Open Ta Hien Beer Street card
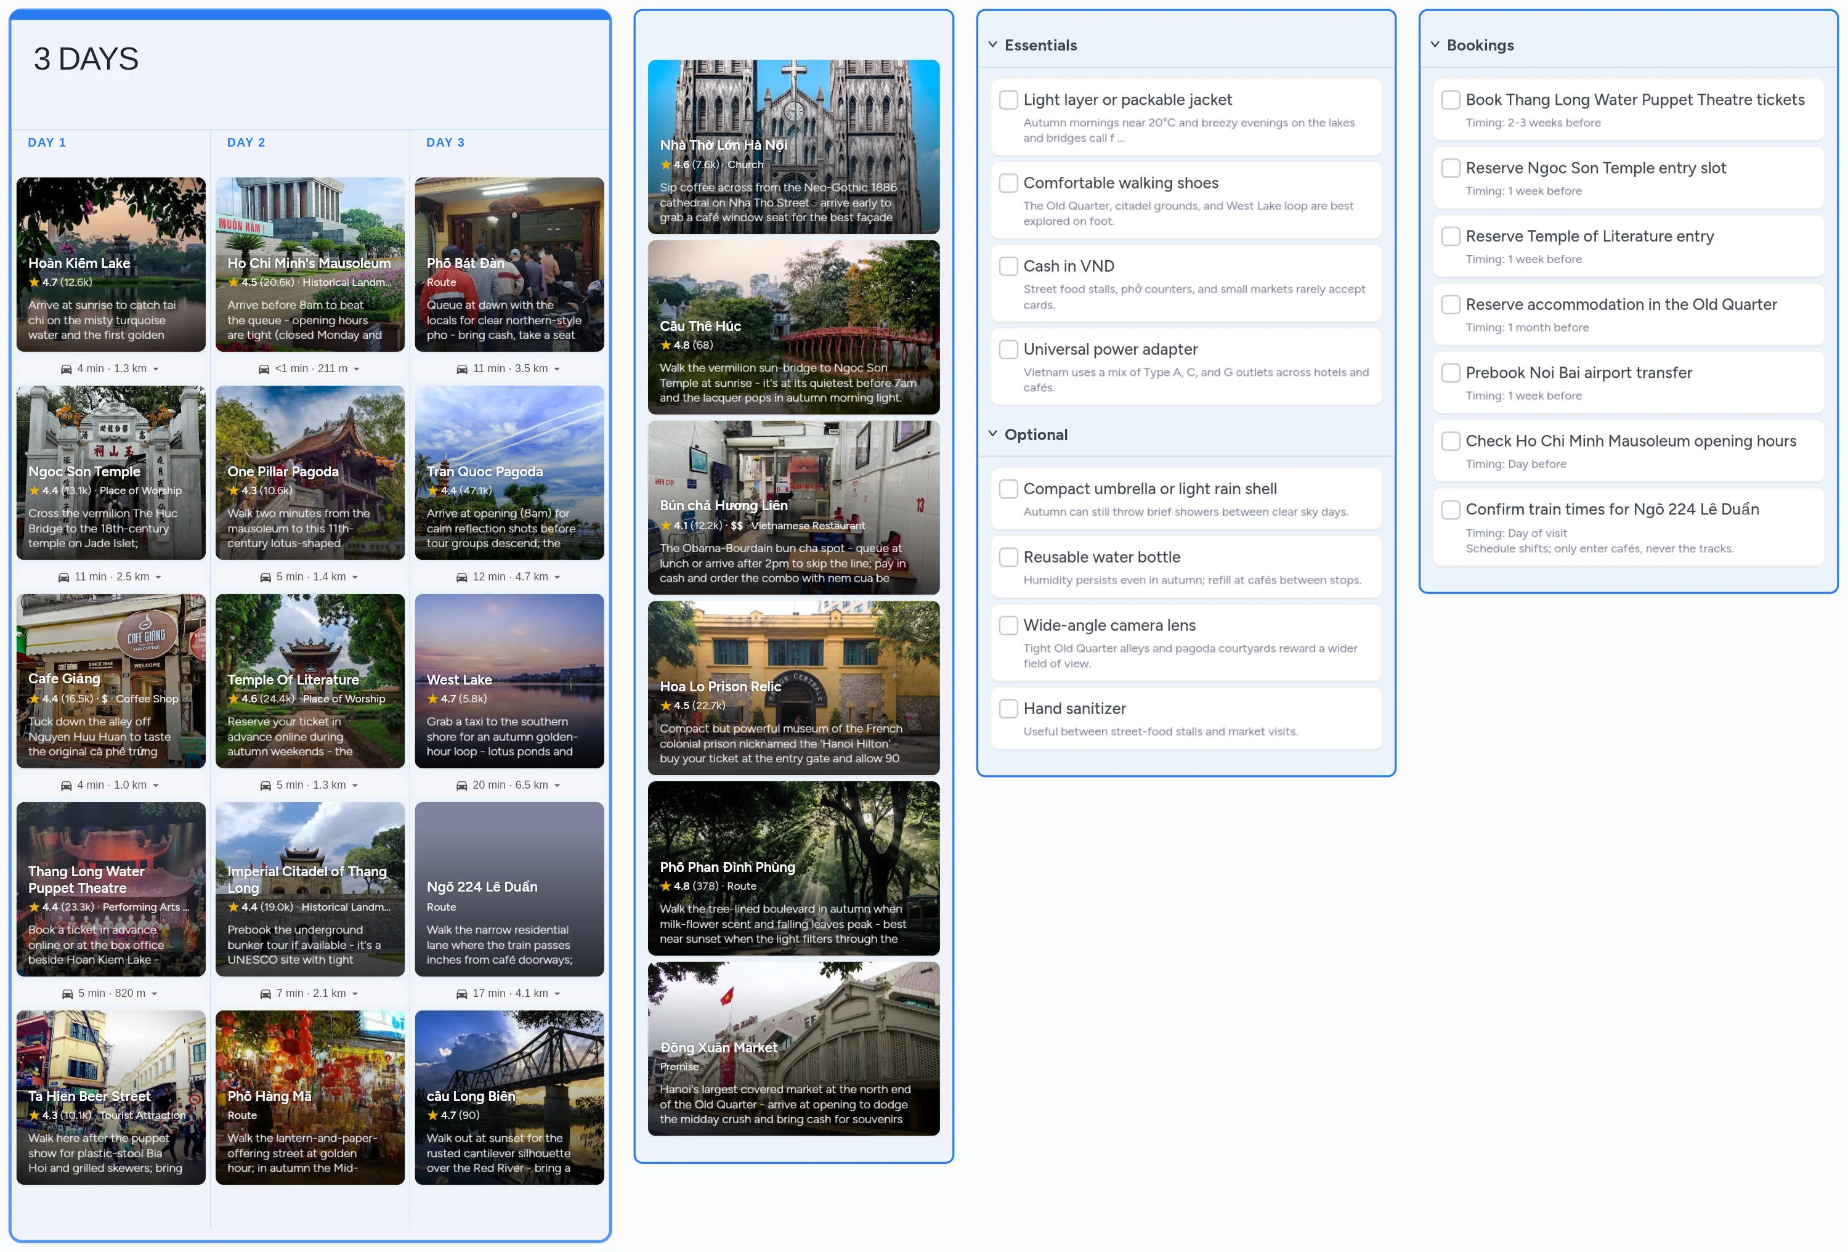The height and width of the screenshot is (1252, 1848). coord(111,1099)
